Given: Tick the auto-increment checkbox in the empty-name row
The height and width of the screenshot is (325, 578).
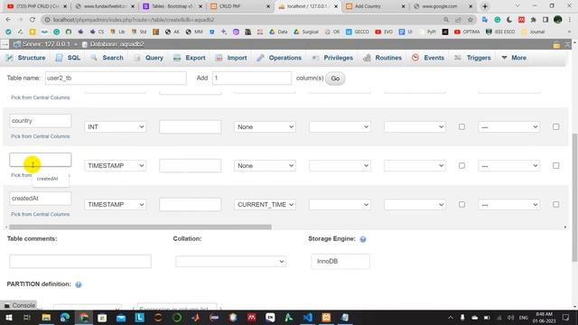Looking at the screenshot, I should tap(556, 166).
